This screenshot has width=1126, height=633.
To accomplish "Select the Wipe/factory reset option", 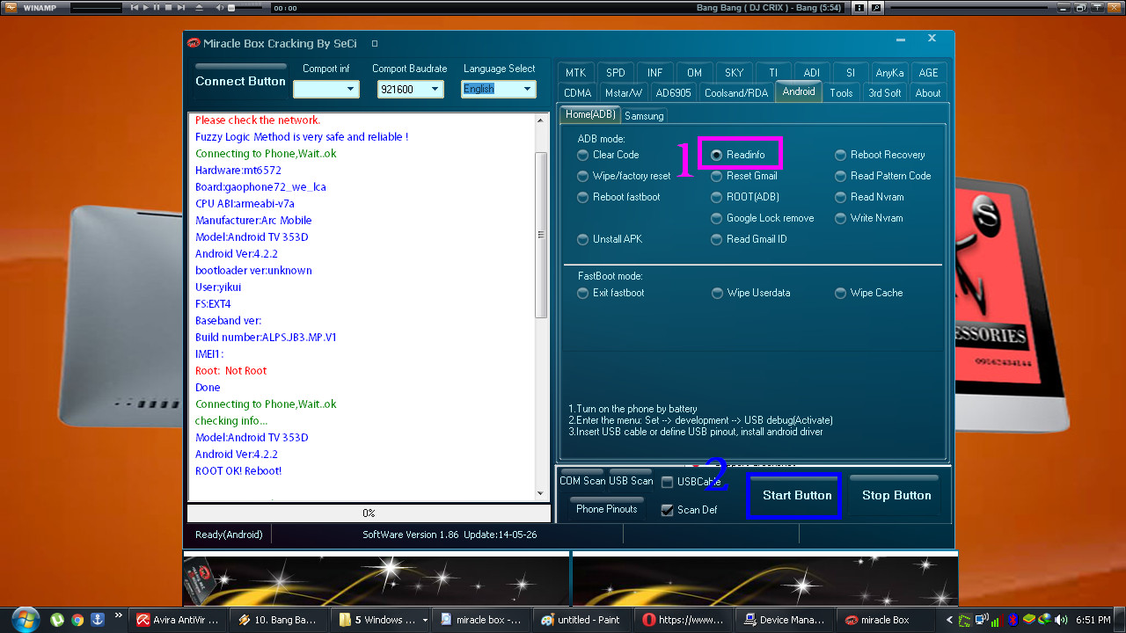I will (624, 176).
